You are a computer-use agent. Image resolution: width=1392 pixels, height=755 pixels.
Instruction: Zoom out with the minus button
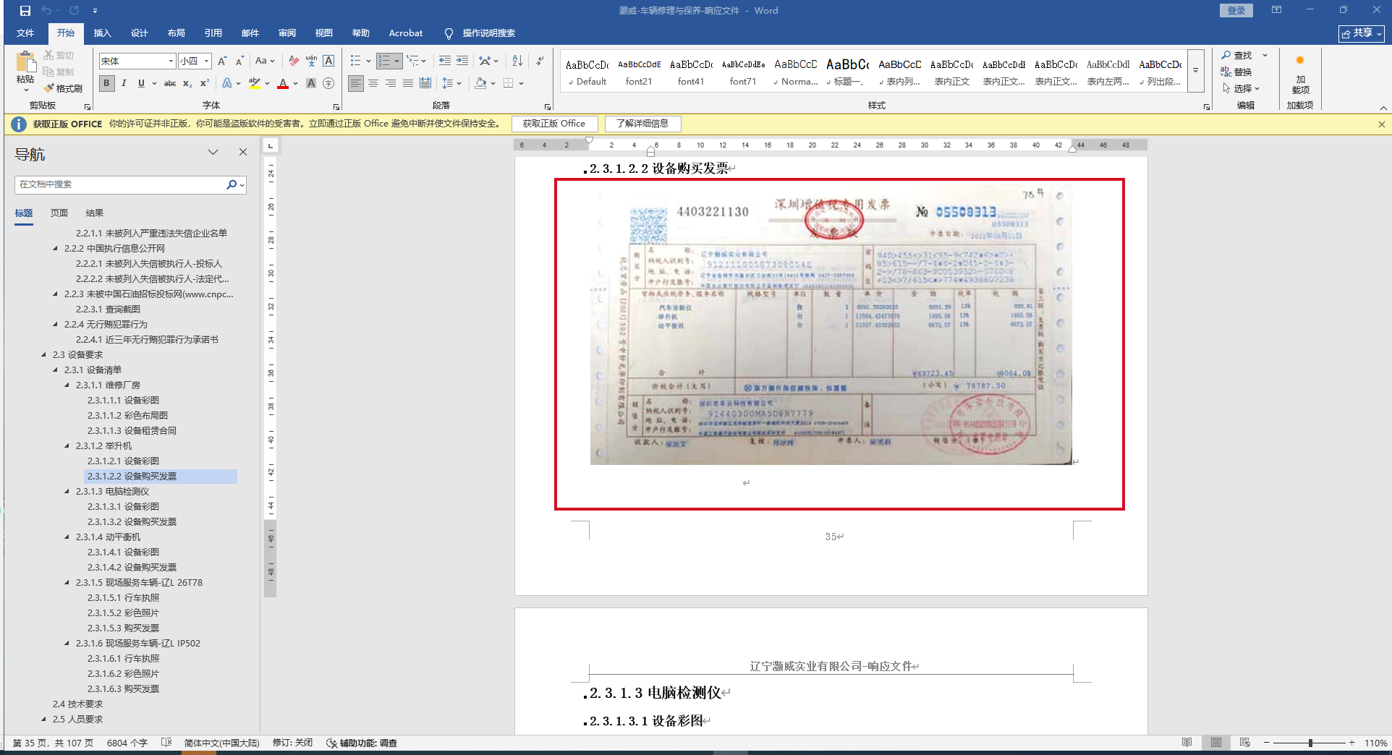[1267, 743]
